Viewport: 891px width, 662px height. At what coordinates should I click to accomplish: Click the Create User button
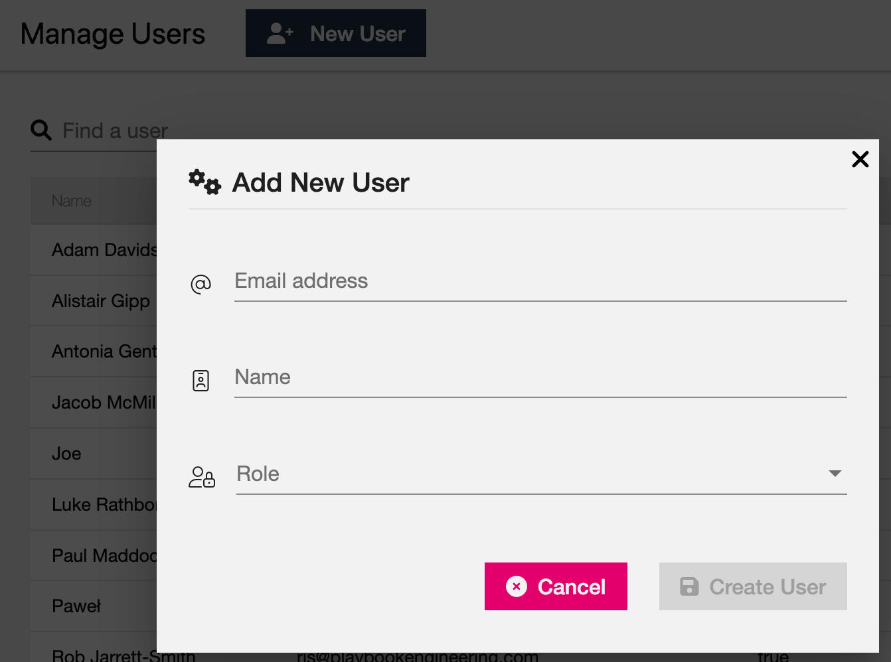point(753,586)
